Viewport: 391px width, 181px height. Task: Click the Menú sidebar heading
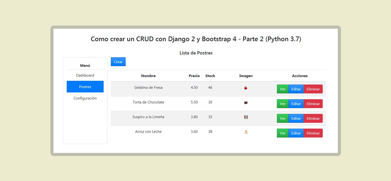tap(85, 66)
